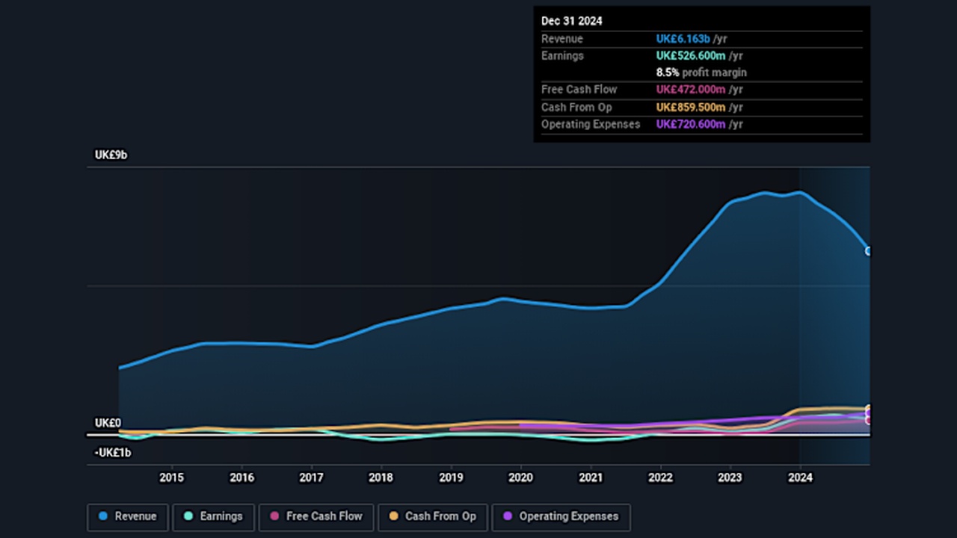Image resolution: width=957 pixels, height=538 pixels.
Task: Click the teal dot beside Earnings legend
Action: pos(188,516)
